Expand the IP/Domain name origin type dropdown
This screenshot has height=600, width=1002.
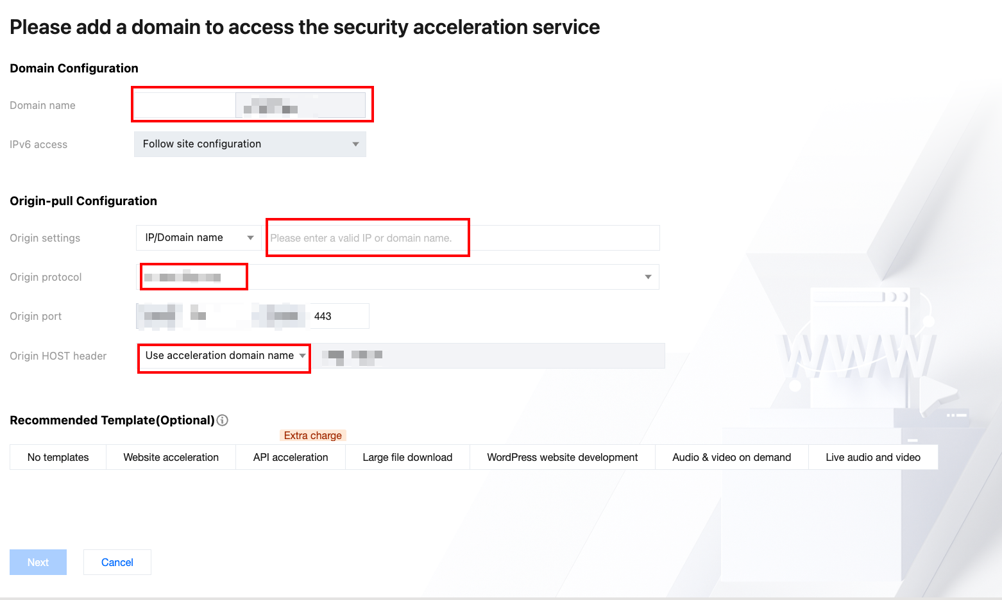point(199,238)
